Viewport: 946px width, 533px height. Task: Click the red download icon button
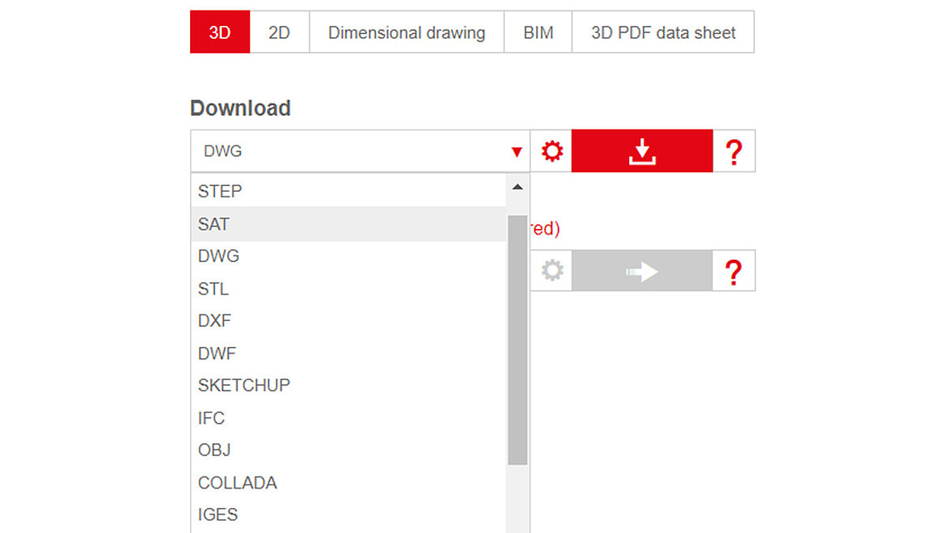(641, 150)
